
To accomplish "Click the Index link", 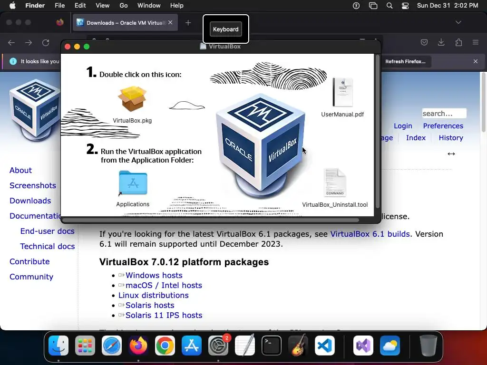I will click(416, 137).
